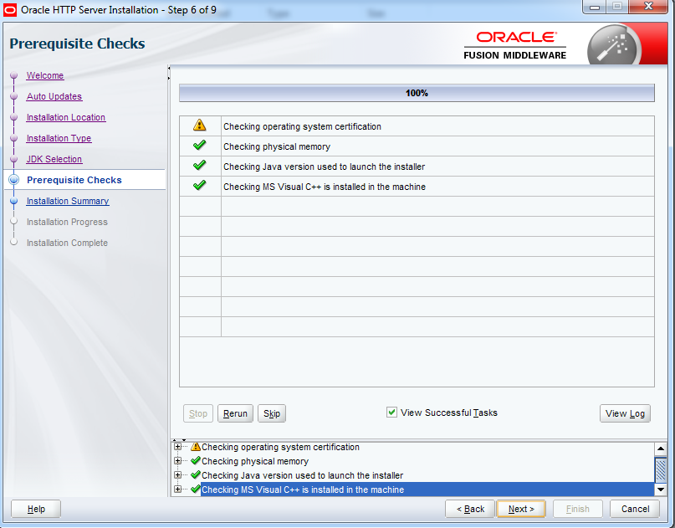Click Next to continue installation
This screenshot has width=675, height=528.
[521, 509]
